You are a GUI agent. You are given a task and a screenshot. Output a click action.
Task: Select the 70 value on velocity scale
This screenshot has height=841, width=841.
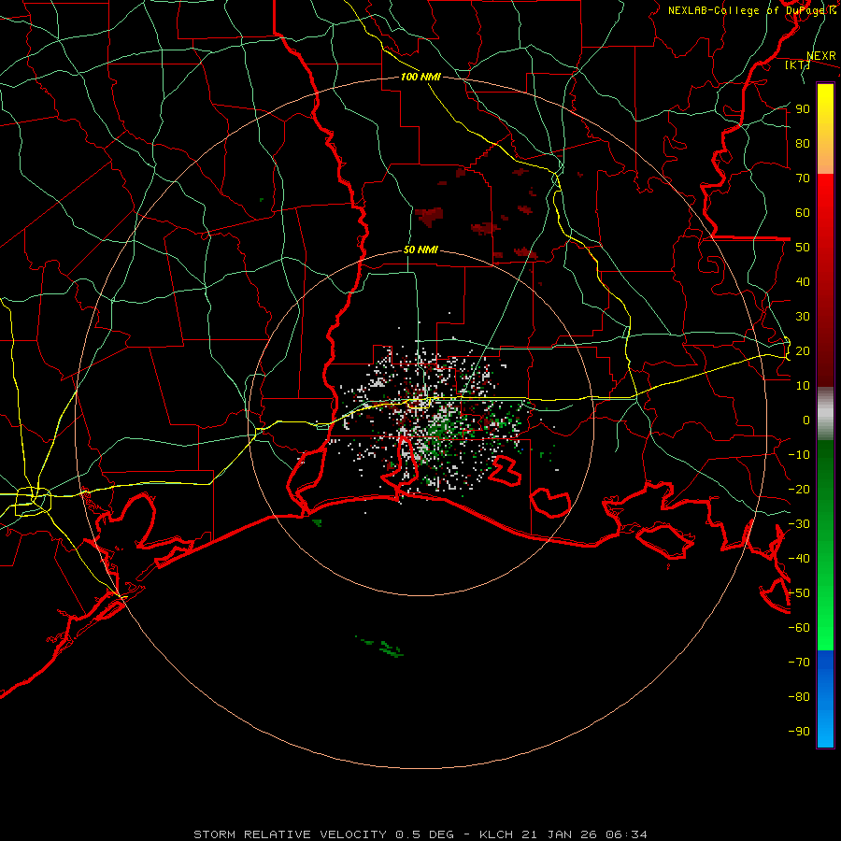803,178
